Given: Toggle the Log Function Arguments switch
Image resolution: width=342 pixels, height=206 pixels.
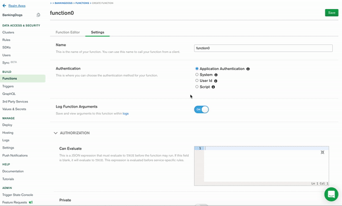Looking at the screenshot, I should click(201, 109).
